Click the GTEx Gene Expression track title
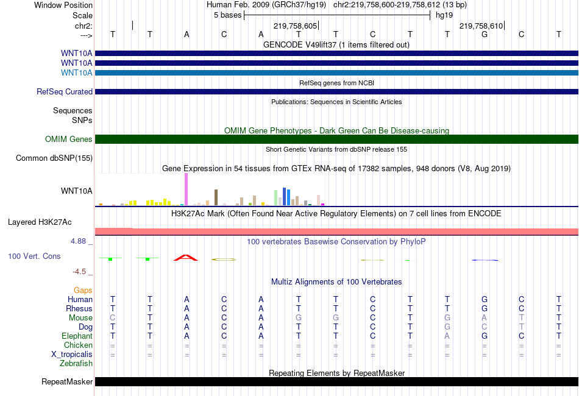 (x=336, y=169)
